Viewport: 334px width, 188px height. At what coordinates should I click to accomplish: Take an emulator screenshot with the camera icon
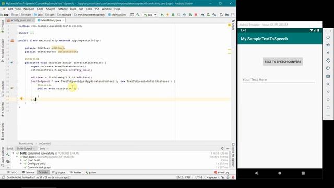tap(328, 76)
